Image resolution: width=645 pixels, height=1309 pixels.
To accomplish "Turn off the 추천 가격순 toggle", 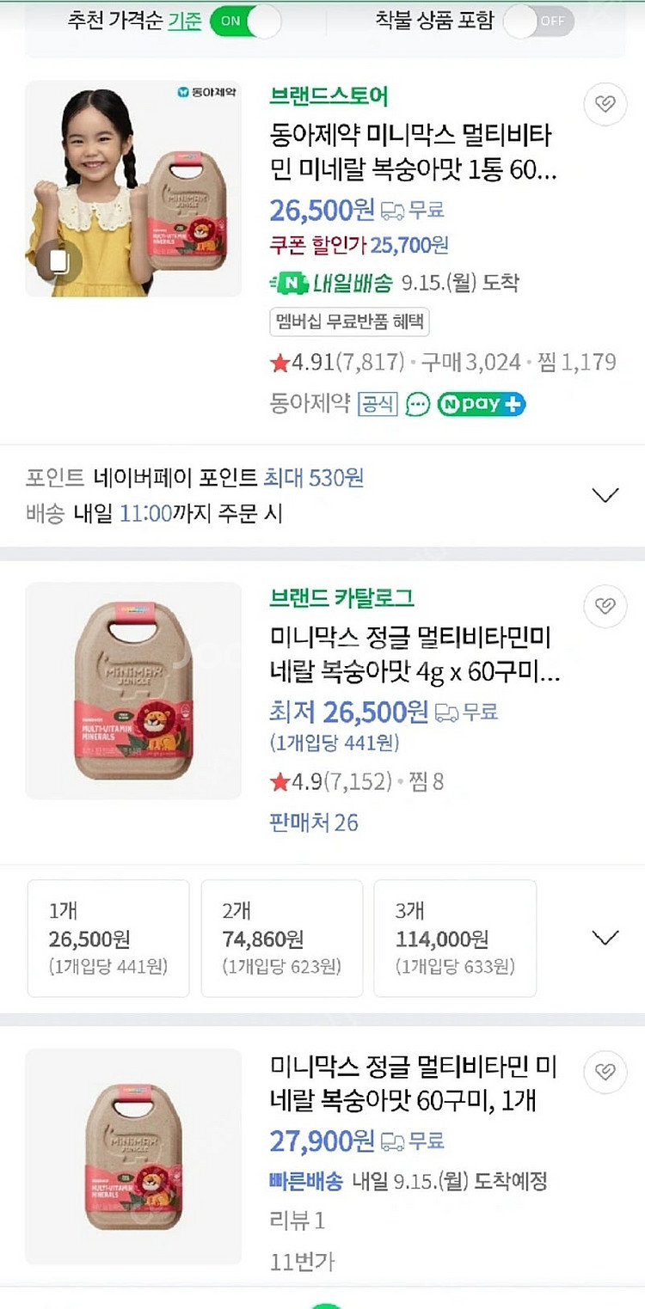I will pyautogui.click(x=246, y=21).
